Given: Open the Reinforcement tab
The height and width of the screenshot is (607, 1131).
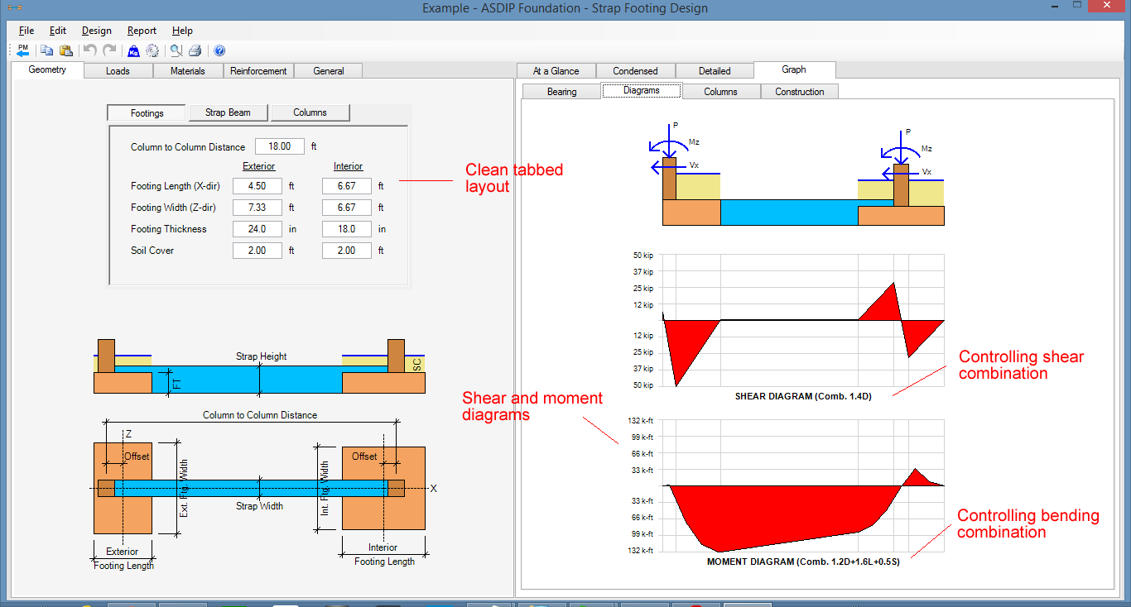Looking at the screenshot, I should click(x=258, y=71).
